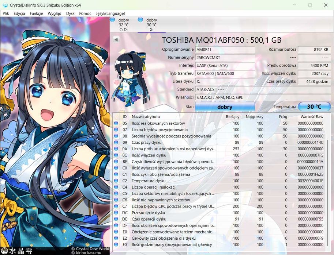Click the blue status orb for C: D: disk
Screen dimensions: 334x255
pyautogui.click(x=112, y=20)
